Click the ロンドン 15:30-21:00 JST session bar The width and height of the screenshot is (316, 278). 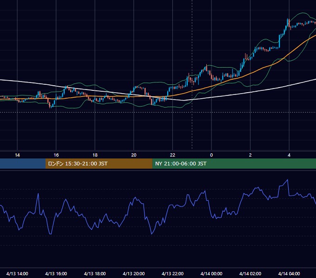tap(99, 164)
